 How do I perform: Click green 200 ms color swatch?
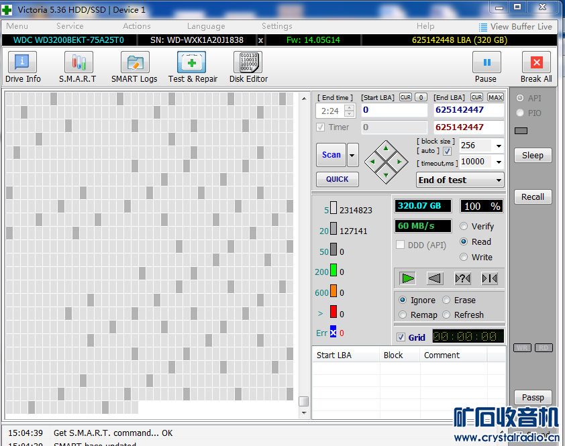click(x=333, y=270)
